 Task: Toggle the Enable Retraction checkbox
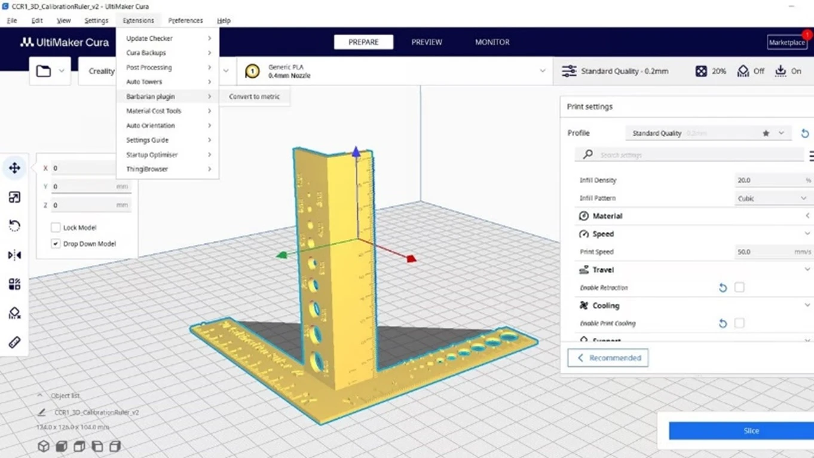[x=739, y=288]
